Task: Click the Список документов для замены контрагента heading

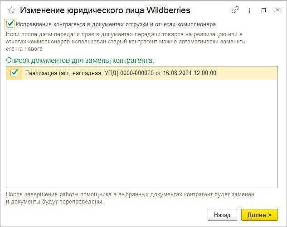Action: (x=80, y=60)
